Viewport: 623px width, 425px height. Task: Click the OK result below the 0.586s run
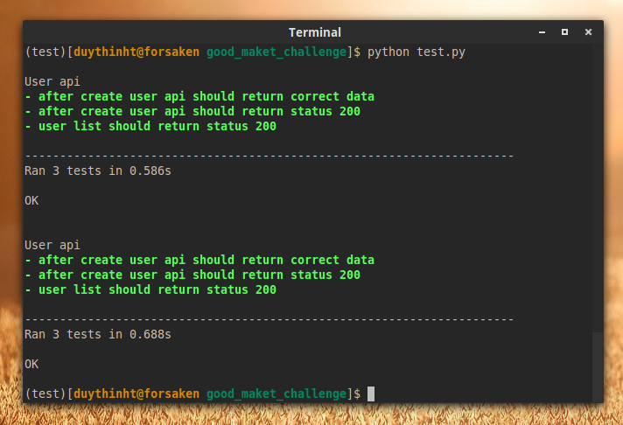[31, 200]
